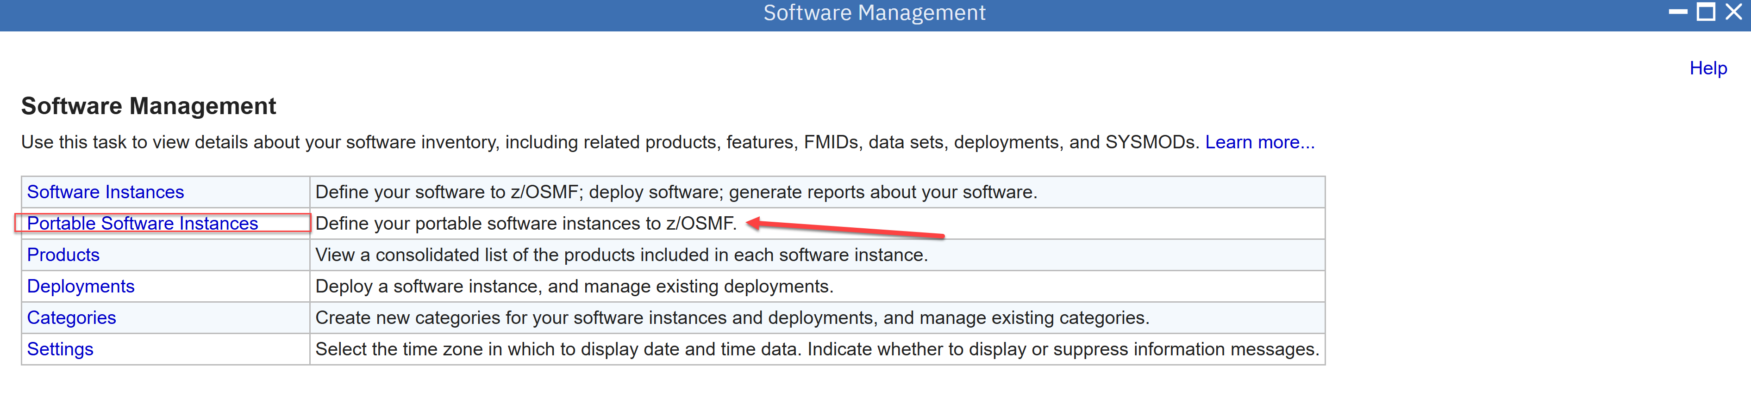
Task: Click the 'View a consolidated list' description cell
Action: 621,255
